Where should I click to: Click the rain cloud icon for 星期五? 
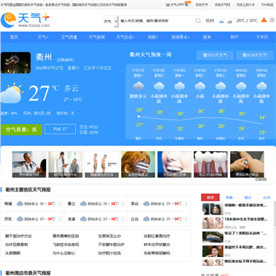click(261, 86)
